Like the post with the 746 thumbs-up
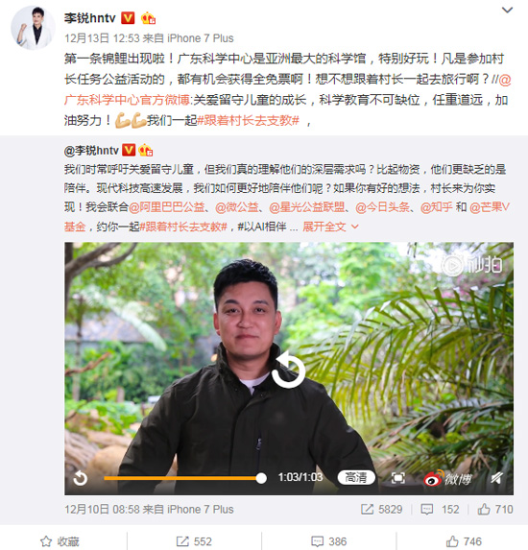 tap(464, 541)
